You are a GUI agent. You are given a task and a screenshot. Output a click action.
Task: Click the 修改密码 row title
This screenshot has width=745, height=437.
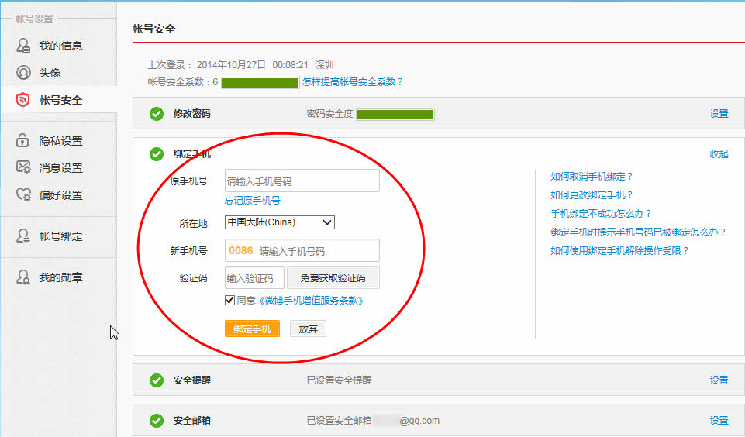192,114
